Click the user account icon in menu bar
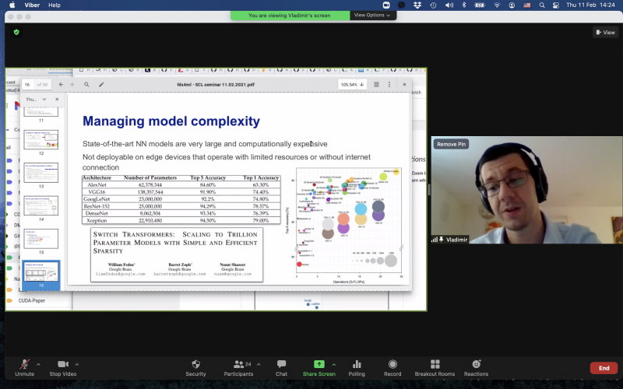The width and height of the screenshot is (623, 389). click(x=512, y=5)
